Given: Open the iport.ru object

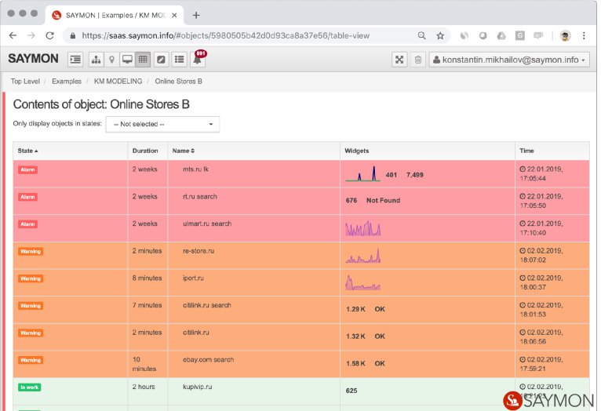Looking at the screenshot, I should point(193,278).
